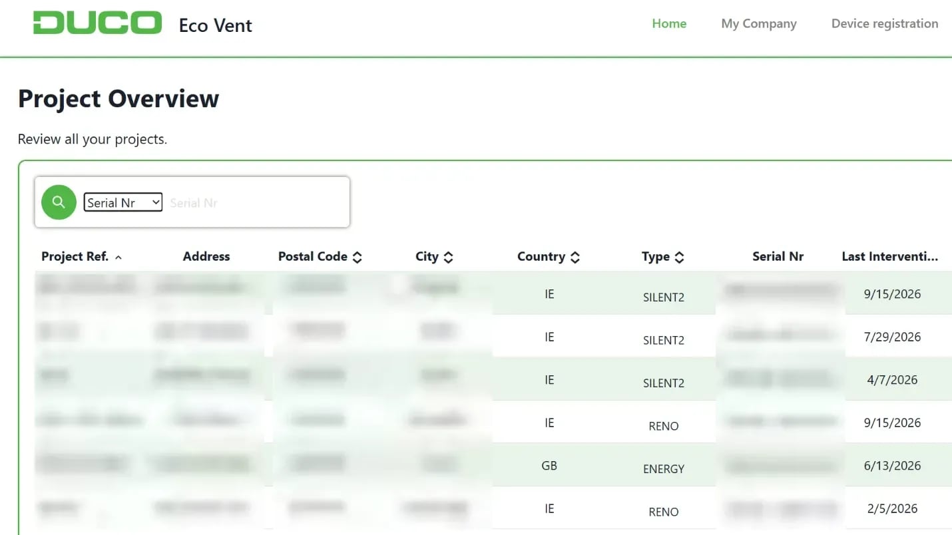Sort table by Type column
The height and width of the screenshot is (535, 952).
tap(663, 256)
